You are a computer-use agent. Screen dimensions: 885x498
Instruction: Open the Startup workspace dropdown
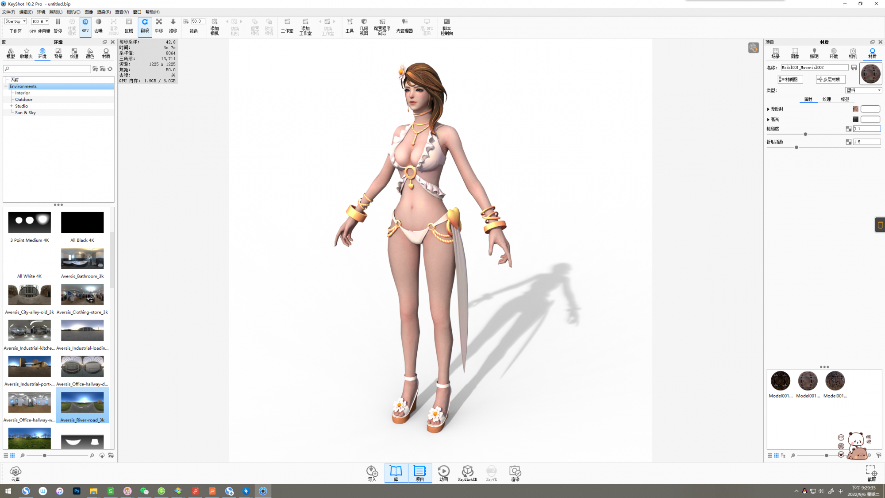[x=15, y=21]
